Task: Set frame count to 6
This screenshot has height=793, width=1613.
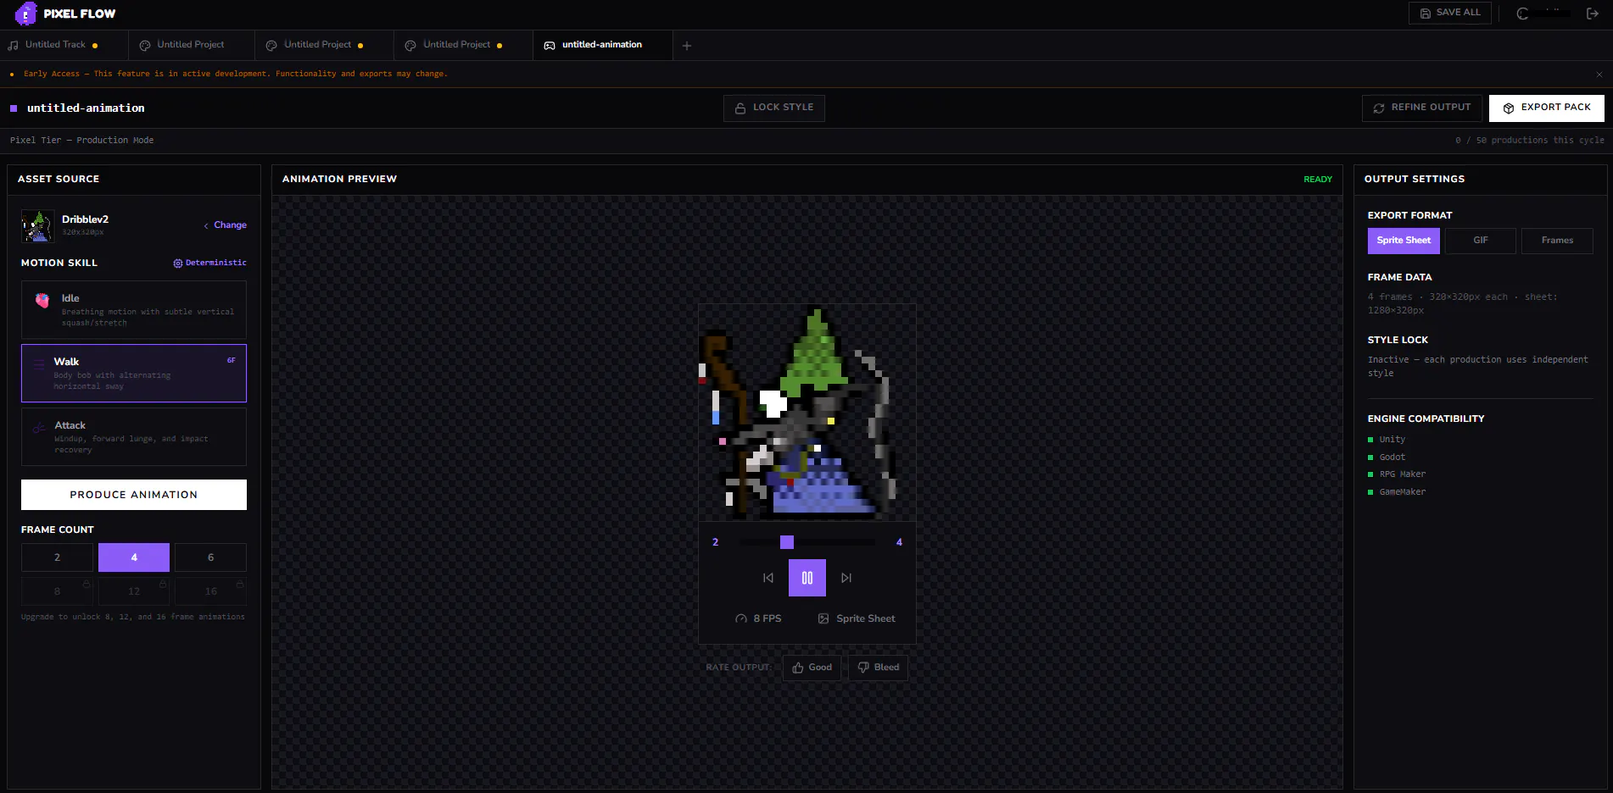Action: point(210,557)
